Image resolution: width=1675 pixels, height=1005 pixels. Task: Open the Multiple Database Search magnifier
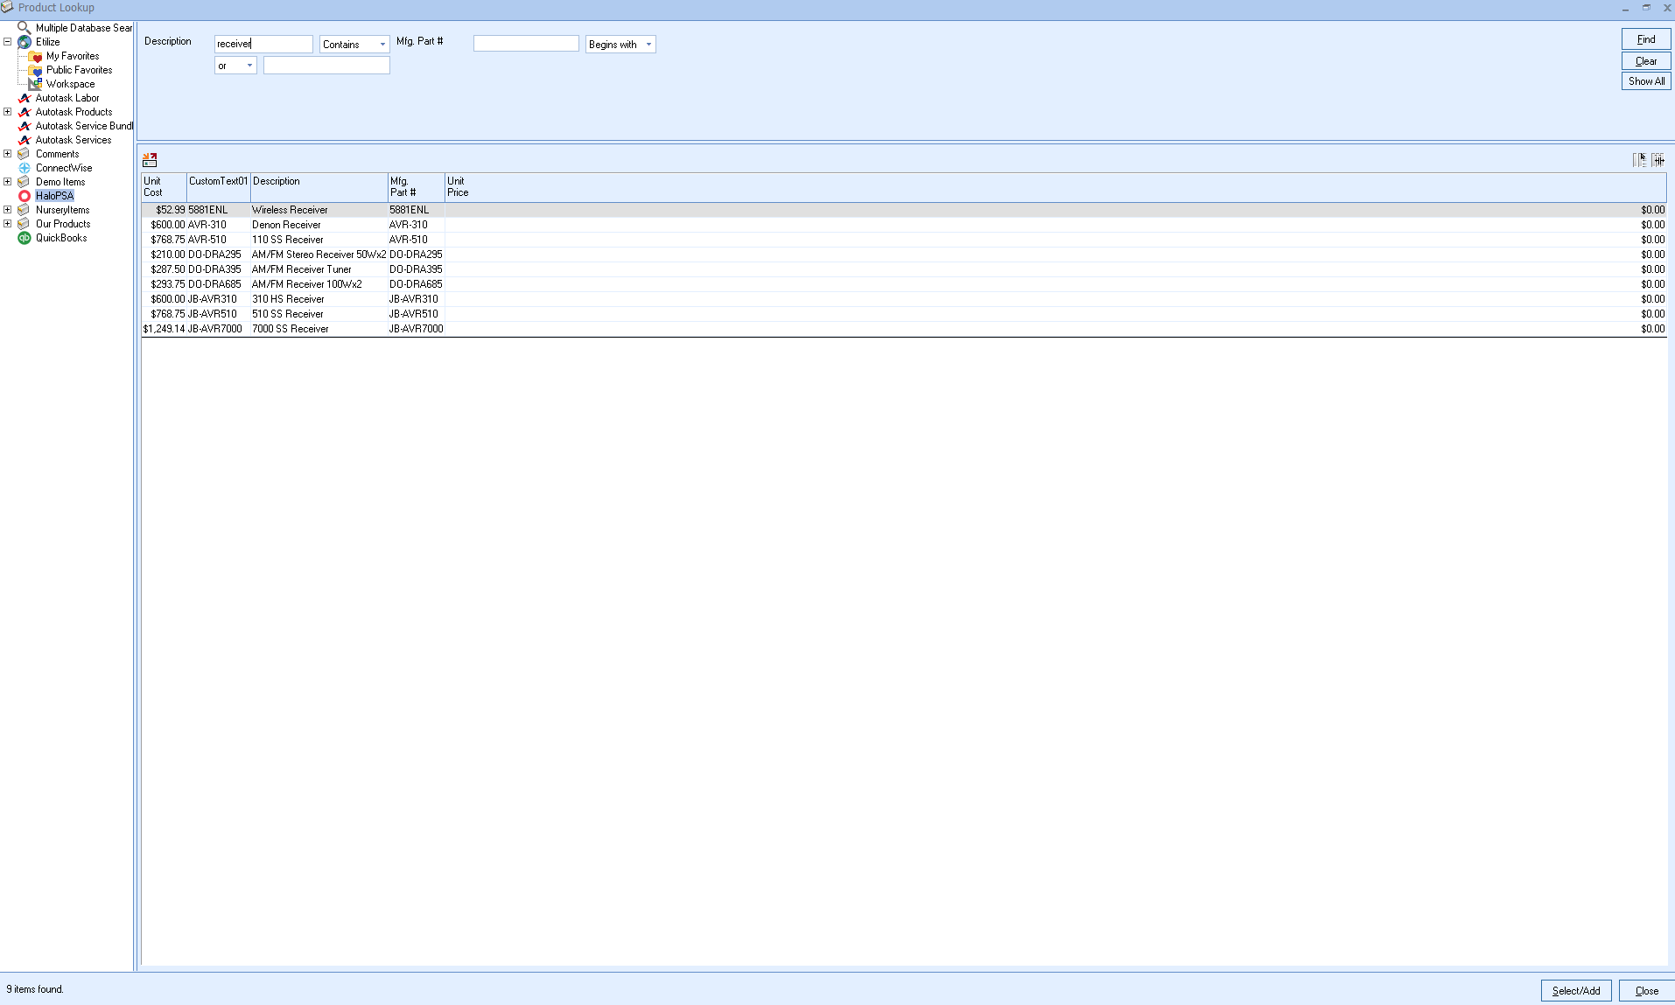(x=25, y=28)
